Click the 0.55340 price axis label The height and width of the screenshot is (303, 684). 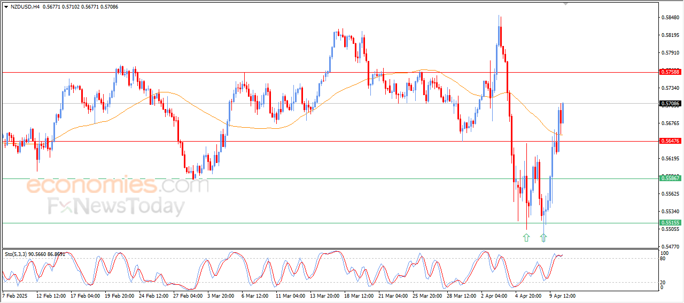pos(670,212)
